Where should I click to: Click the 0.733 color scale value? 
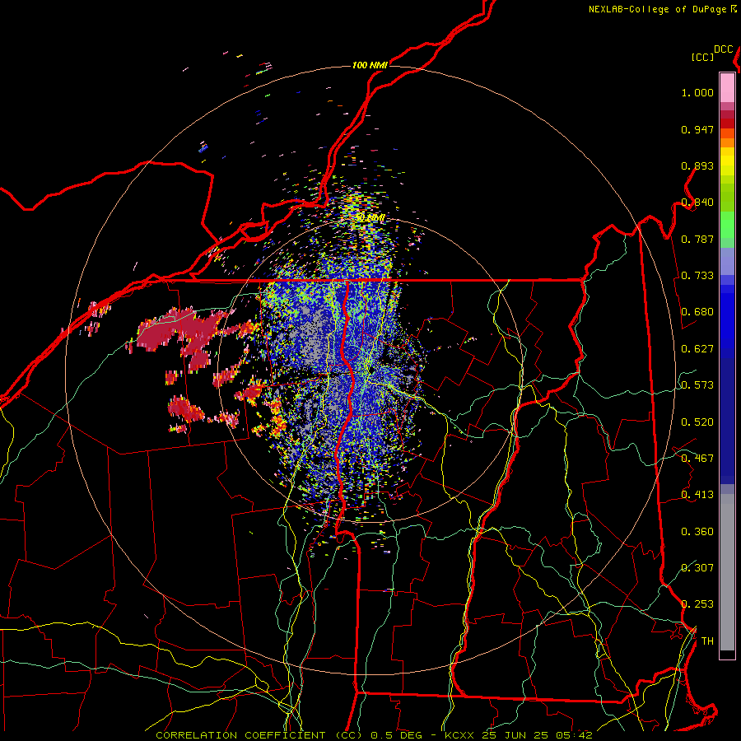click(697, 276)
